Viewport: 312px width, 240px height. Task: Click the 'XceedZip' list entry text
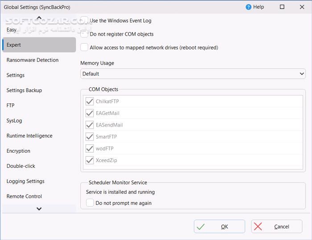(x=107, y=160)
